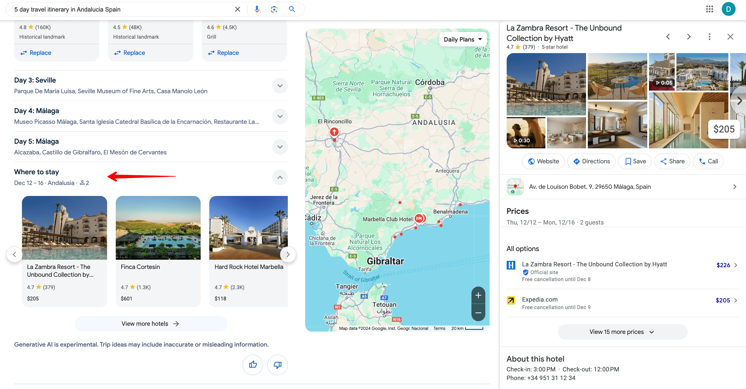Click the Share icon for La Zambra Resort
Image resolution: width=746 pixels, height=389 pixels.
[x=672, y=161]
